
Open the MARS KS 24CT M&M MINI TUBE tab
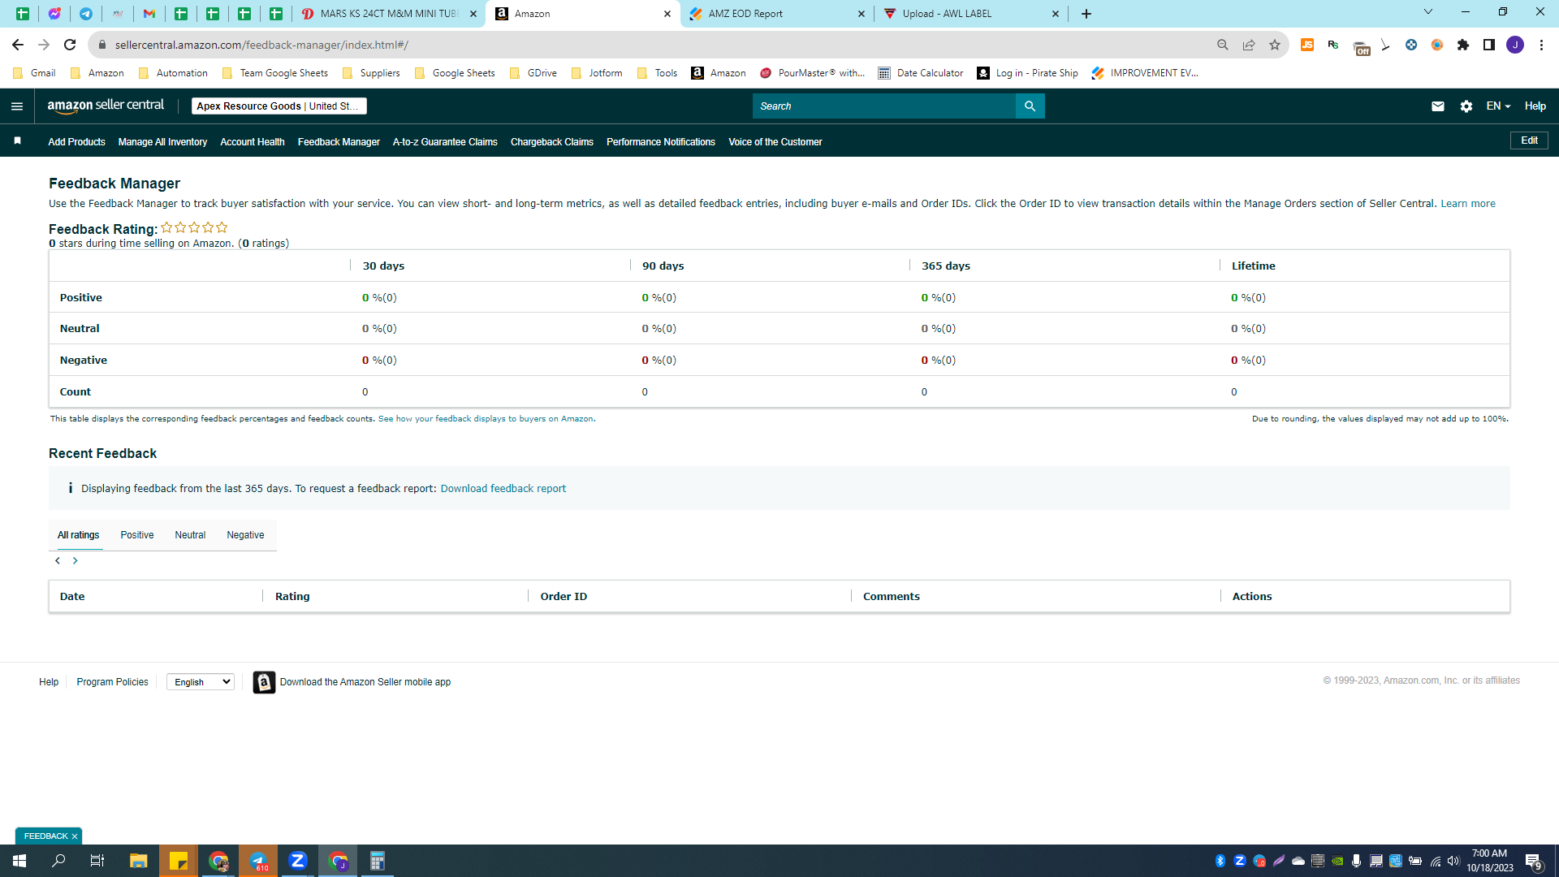[388, 14]
